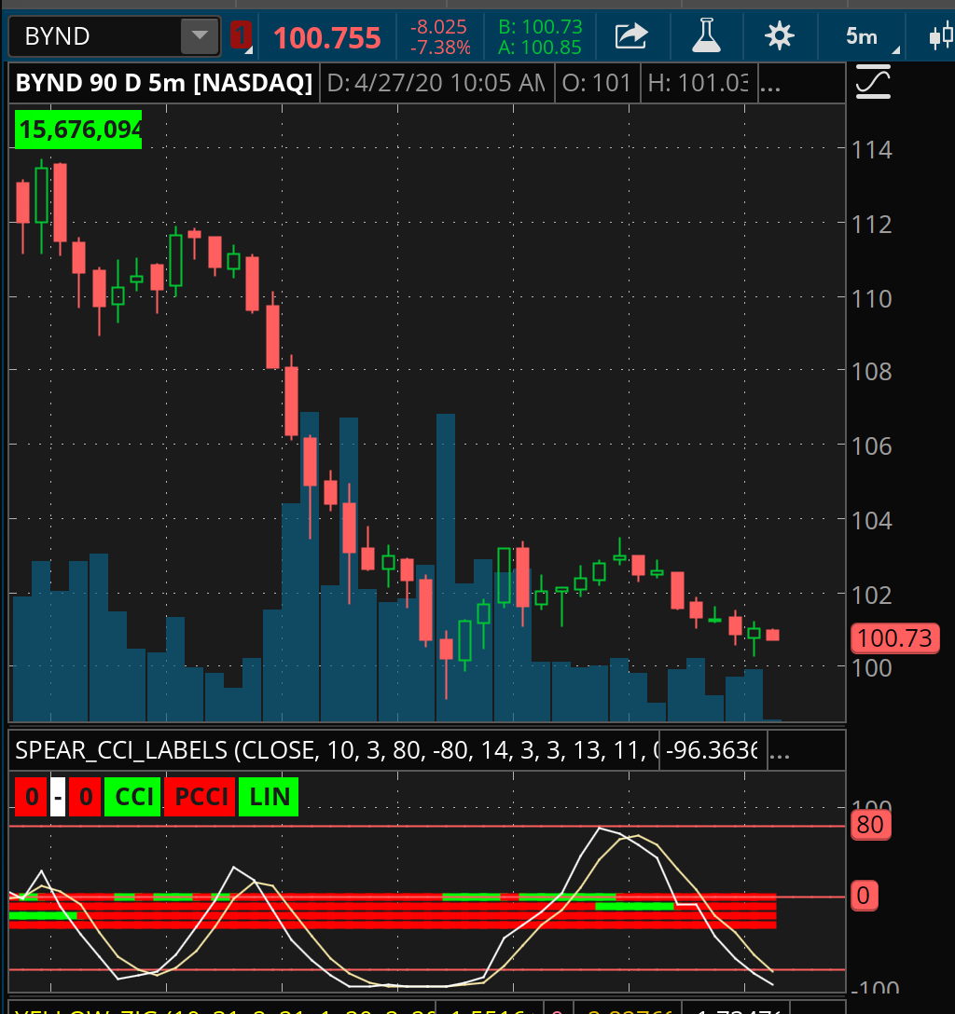
Task: Click the open value O: 101
Action: coord(597,83)
